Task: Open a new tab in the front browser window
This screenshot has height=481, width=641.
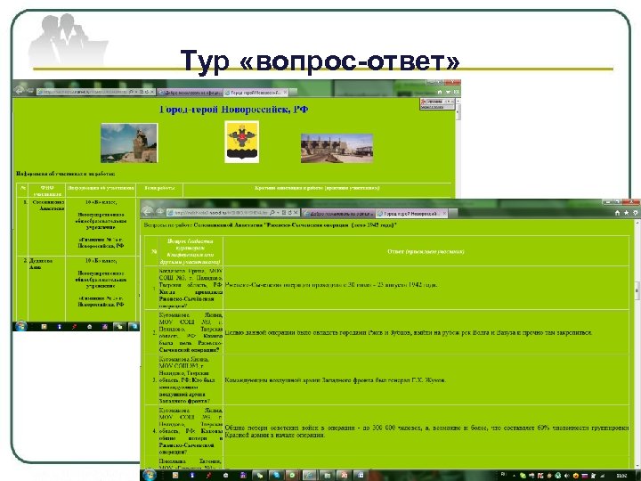Action: (x=452, y=213)
